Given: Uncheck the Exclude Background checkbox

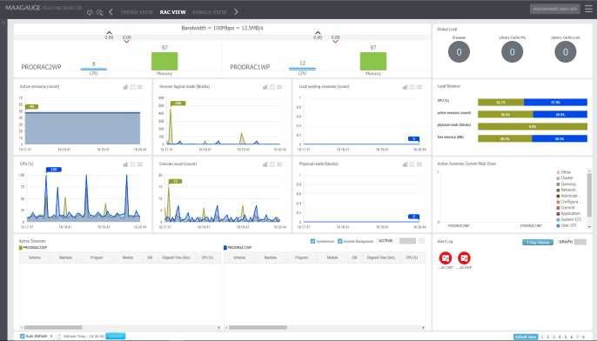Looking at the screenshot, I should [340, 241].
